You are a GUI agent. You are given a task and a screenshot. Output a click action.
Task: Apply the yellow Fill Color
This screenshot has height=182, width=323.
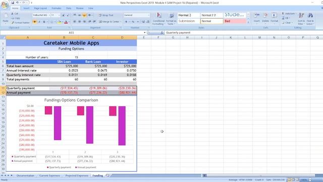point(59,22)
